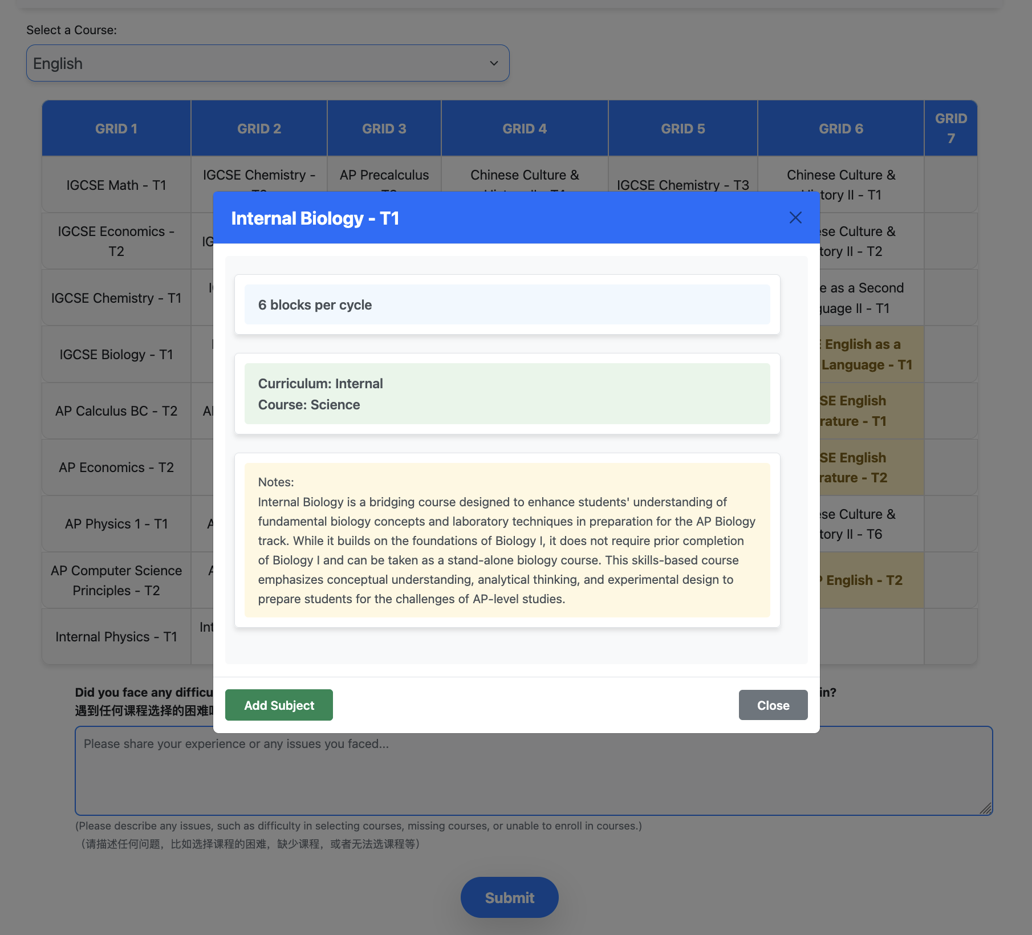
Task: Select AP Physics 1 - T1 course
Action: coord(116,523)
